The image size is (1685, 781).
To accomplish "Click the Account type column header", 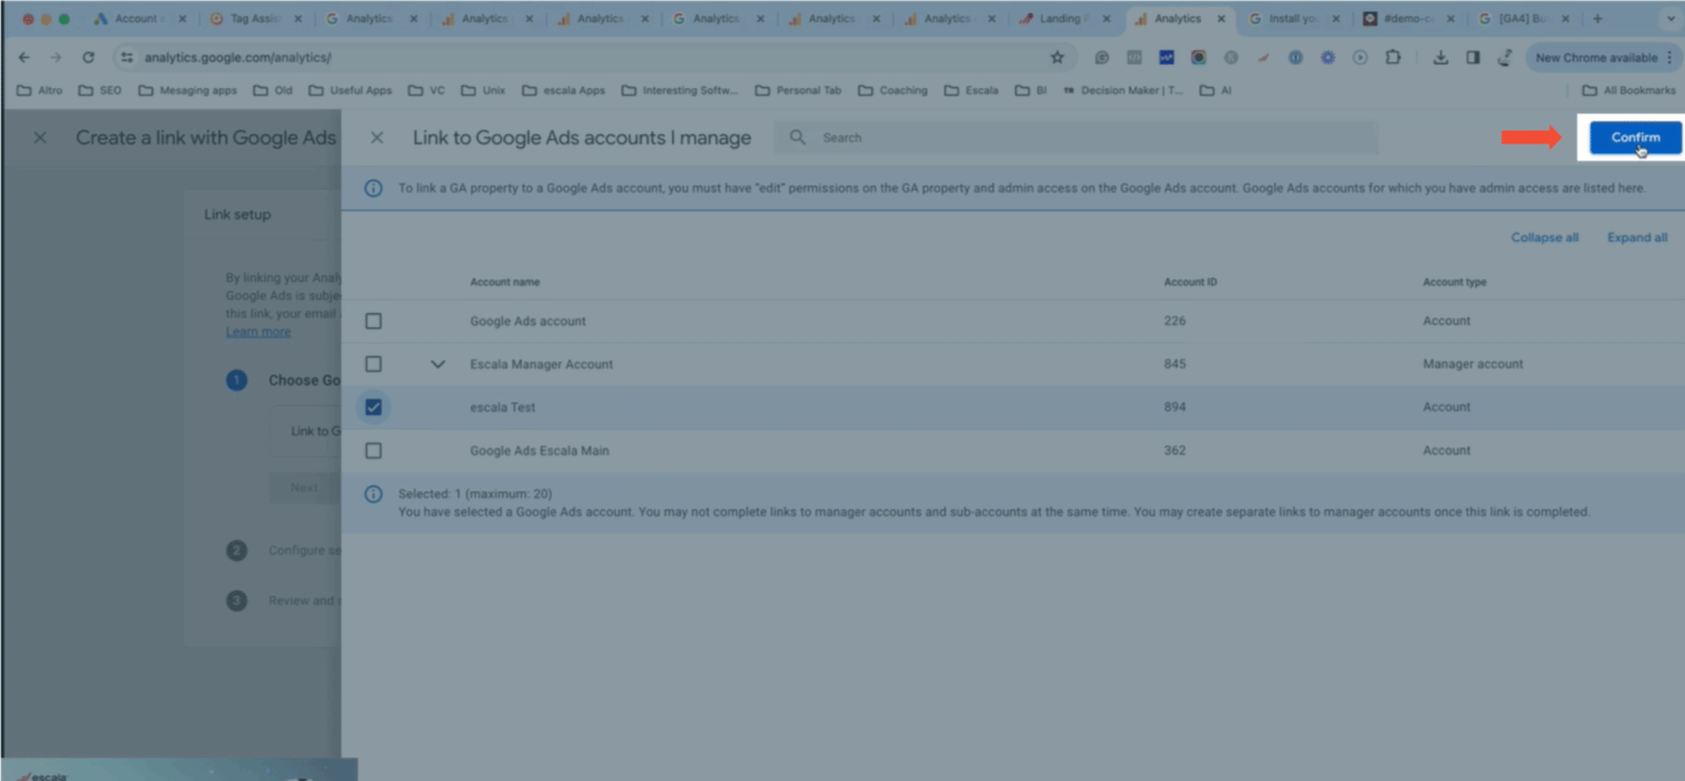I will [1454, 282].
